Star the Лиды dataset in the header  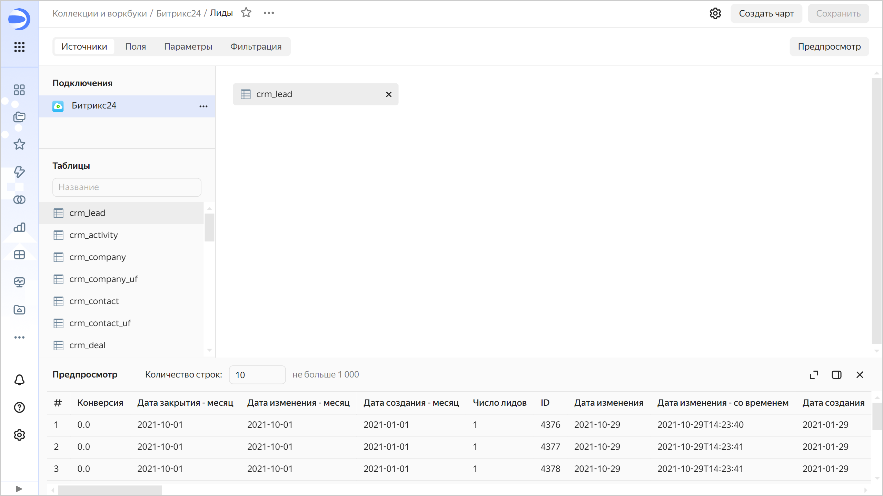pos(246,12)
